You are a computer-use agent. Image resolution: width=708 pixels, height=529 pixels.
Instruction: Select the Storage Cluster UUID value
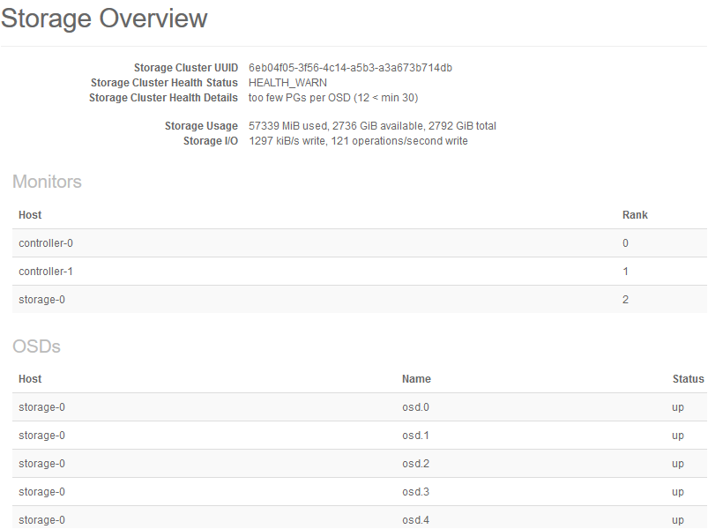pyautogui.click(x=350, y=68)
